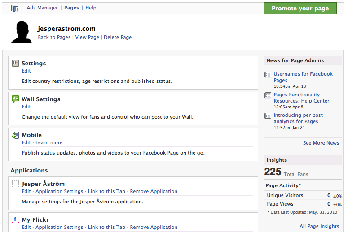Image resolution: width=348 pixels, height=232 pixels.
Task: Click the Data Last Updated May 31, 2010 note
Action: [x=302, y=212]
